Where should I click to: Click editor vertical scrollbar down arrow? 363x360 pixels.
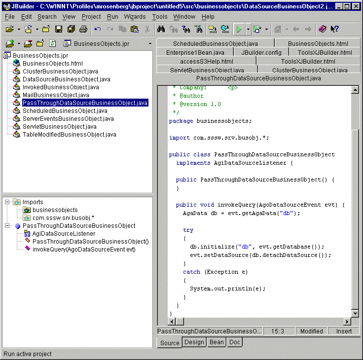(355, 314)
